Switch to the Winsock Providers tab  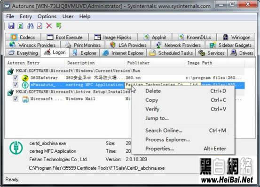33,45
